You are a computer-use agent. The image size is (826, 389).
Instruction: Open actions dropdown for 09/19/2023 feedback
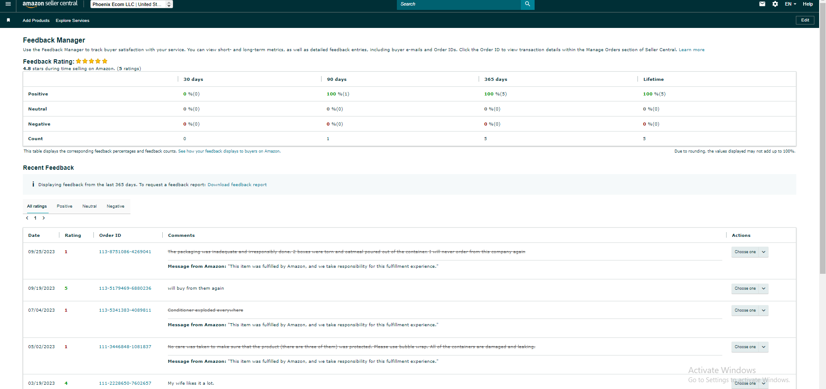[x=750, y=288]
